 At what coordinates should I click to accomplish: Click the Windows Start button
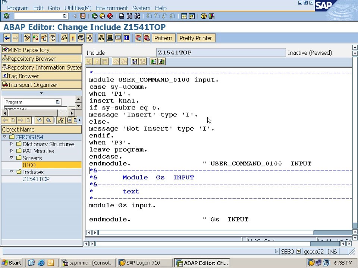(x=12, y=263)
